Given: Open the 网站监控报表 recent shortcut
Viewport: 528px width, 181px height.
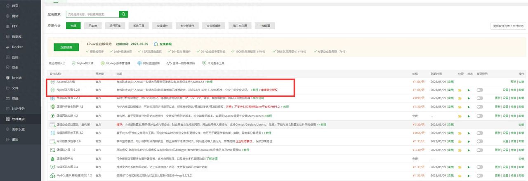Looking at the screenshot, I should pyautogui.click(x=148, y=63).
